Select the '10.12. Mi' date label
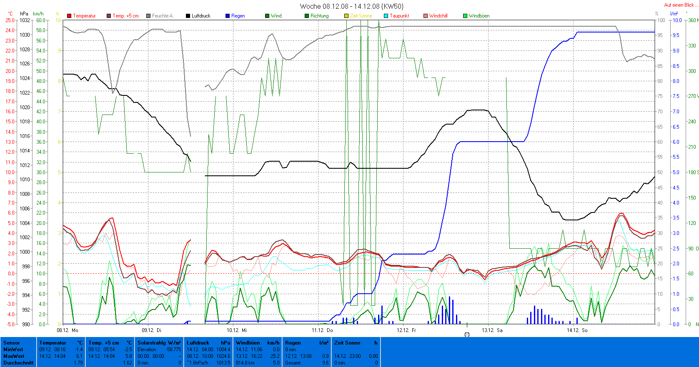This screenshot has height=367, width=699. tap(237, 330)
